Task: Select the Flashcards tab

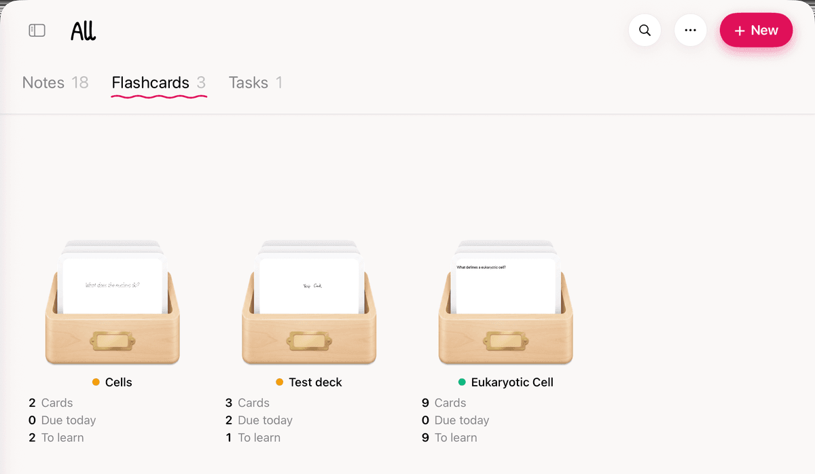Action: pos(159,83)
